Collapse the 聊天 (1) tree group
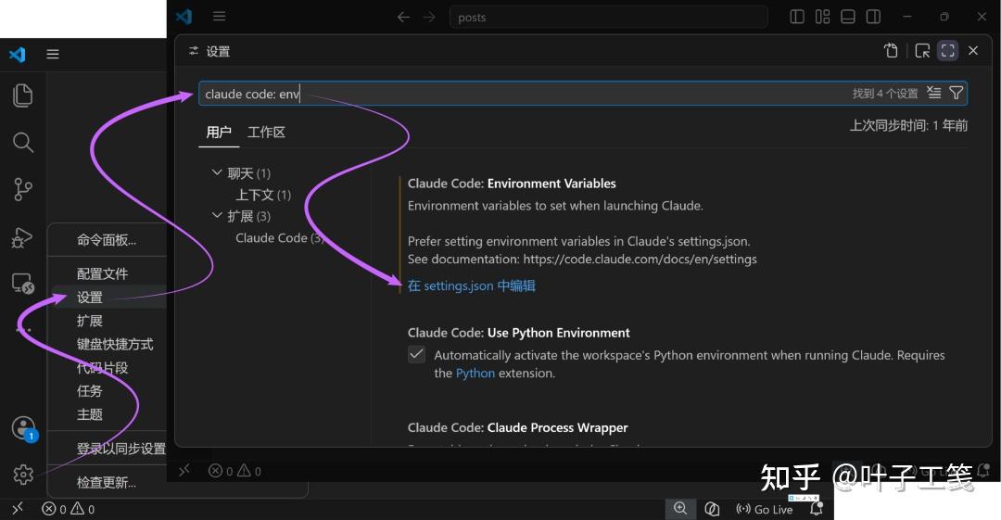Viewport: 1001px width, 520px height. [216, 172]
